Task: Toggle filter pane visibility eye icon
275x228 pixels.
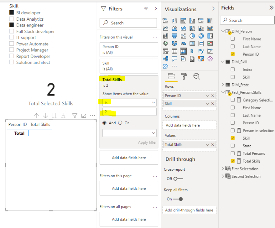Action: [x=146, y=8]
